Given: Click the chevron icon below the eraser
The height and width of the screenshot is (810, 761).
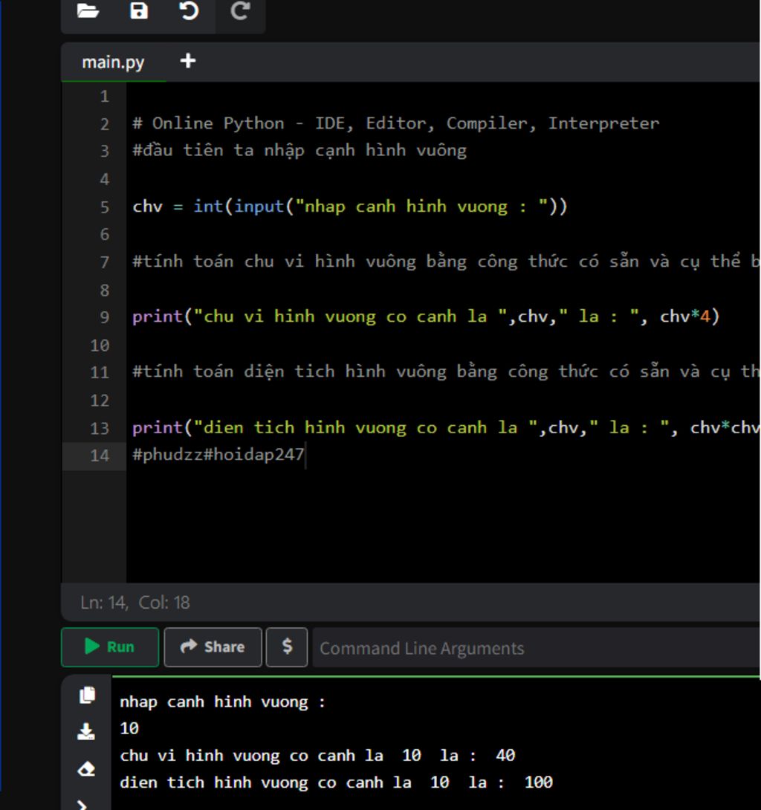Looking at the screenshot, I should [x=83, y=803].
